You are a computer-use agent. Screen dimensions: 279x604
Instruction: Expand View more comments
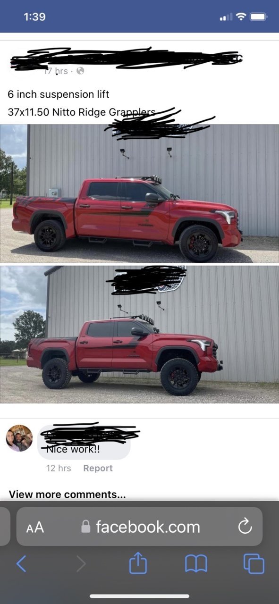coord(68,495)
